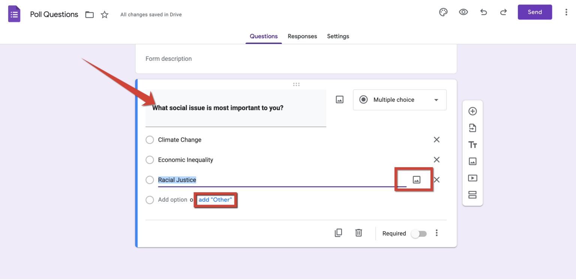Select the Economic Inequality radio button
The image size is (576, 280).
(x=150, y=160)
